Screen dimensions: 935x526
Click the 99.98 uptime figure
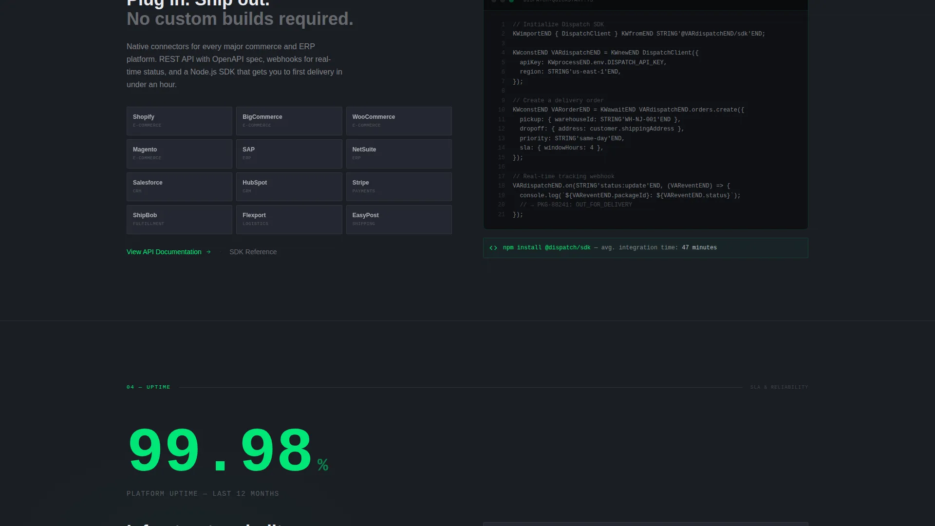pos(220,450)
